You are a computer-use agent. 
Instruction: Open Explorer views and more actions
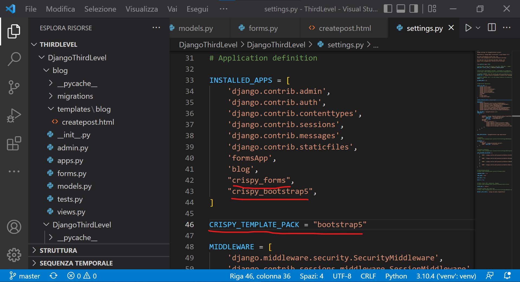coord(156,28)
